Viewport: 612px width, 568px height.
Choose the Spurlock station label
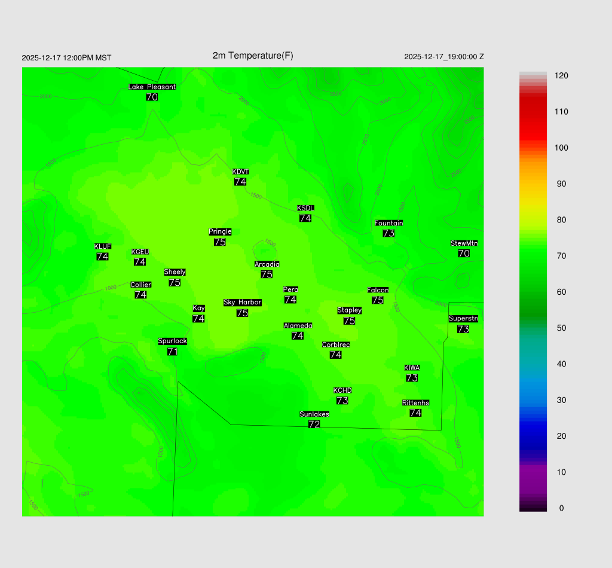173,341
